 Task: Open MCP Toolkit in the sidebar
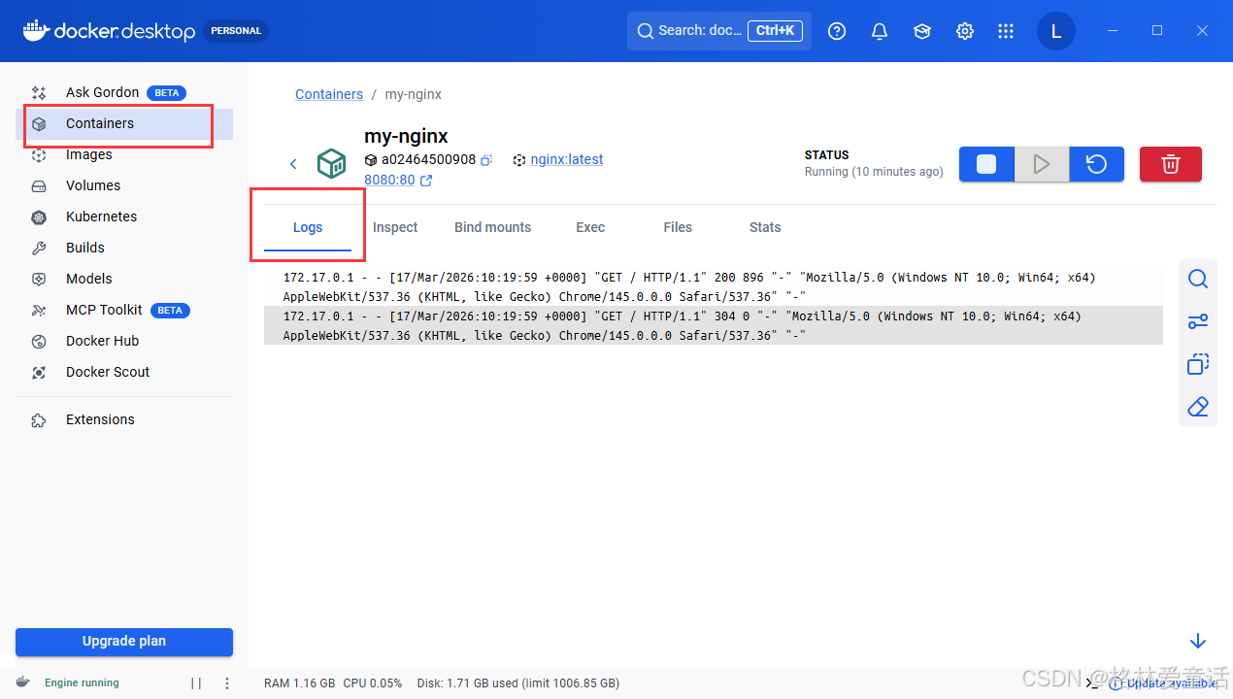point(124,310)
